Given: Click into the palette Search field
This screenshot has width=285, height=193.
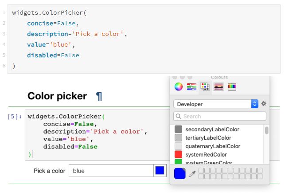Looking at the screenshot, I should [220, 116].
